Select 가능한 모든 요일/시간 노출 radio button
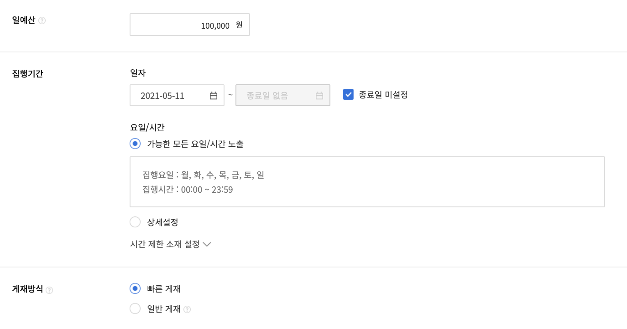The height and width of the screenshot is (329, 627). coord(135,144)
